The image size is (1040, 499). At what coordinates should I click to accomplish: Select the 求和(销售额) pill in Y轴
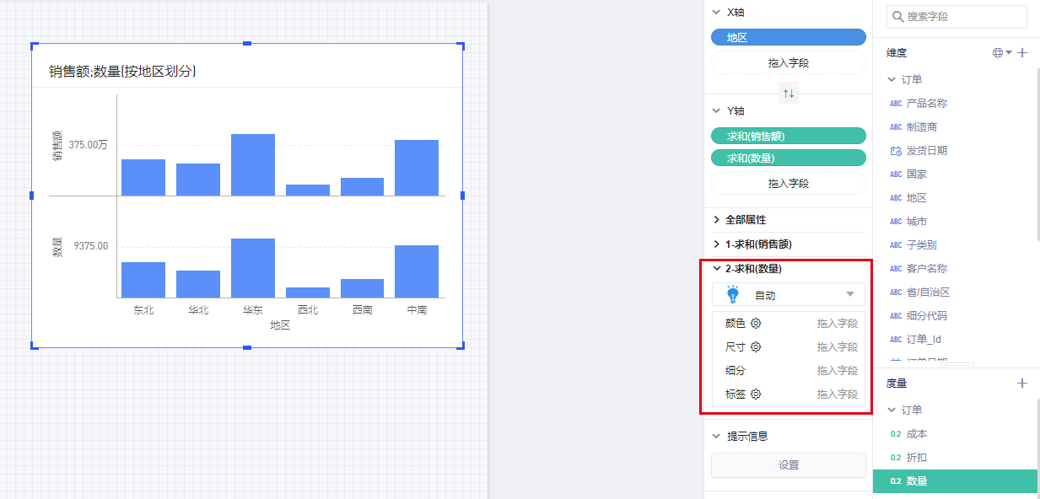[788, 136]
